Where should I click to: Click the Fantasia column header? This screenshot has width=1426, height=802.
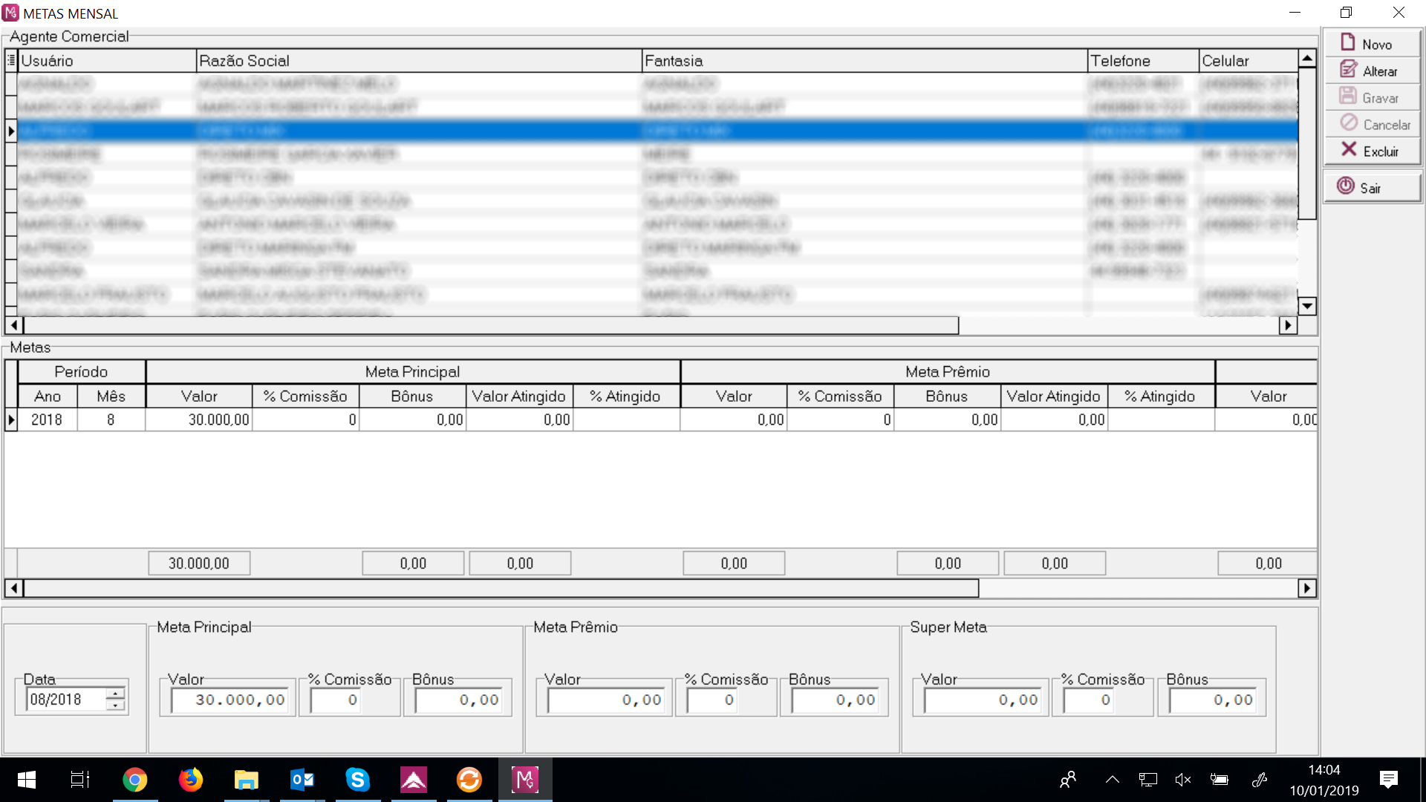coord(865,61)
